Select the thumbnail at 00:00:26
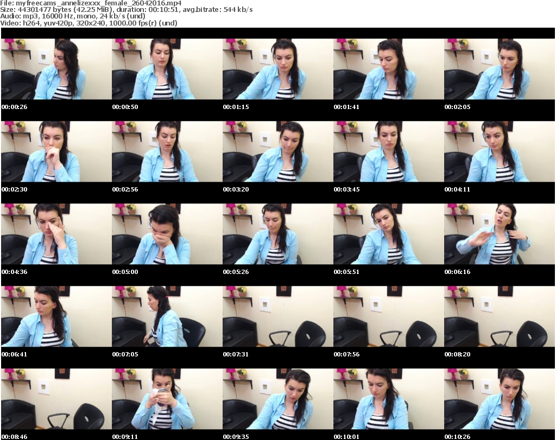 click(56, 69)
